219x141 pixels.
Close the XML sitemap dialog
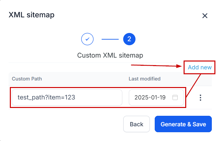click(x=205, y=16)
